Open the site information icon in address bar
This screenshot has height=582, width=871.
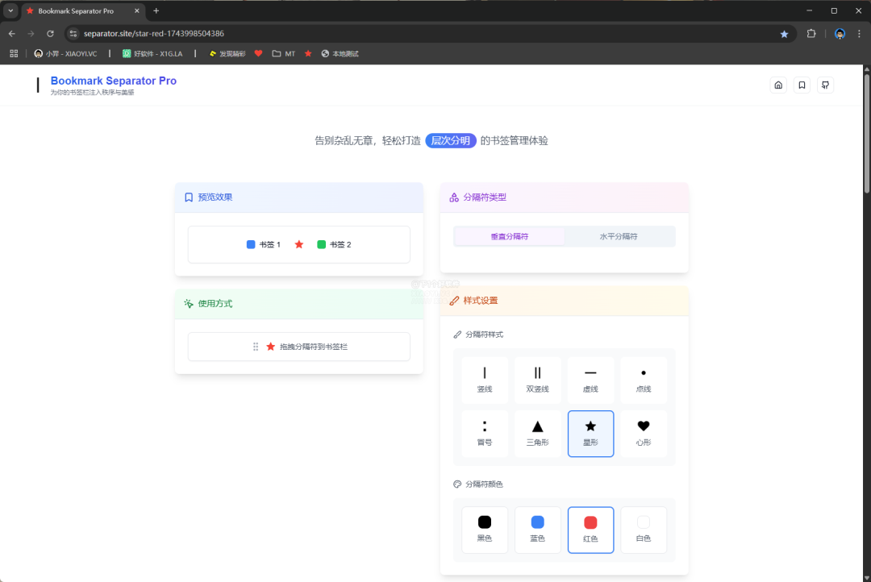(x=73, y=33)
